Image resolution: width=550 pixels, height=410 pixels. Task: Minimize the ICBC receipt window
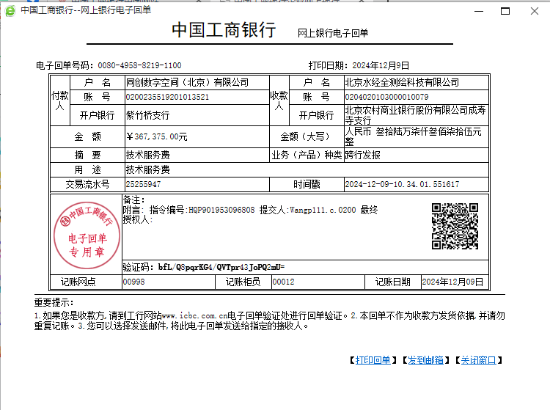(x=479, y=11)
